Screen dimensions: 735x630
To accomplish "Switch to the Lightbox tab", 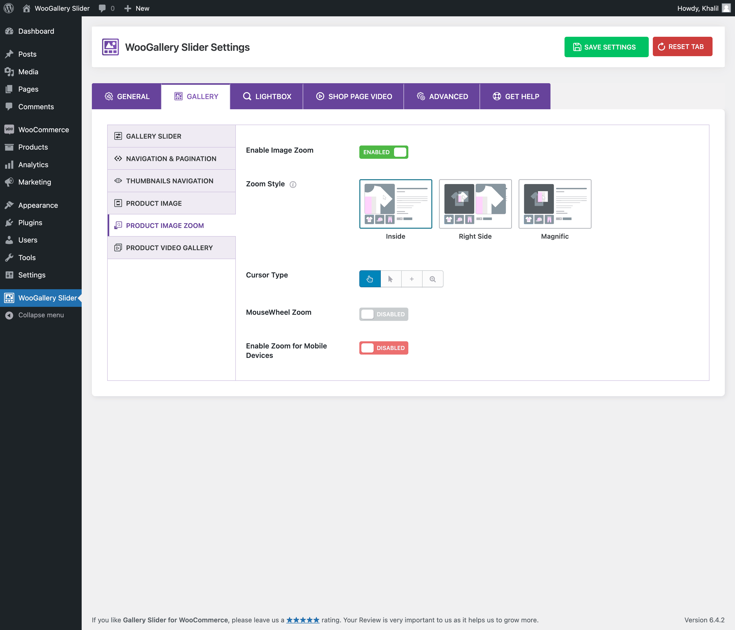I will (x=267, y=96).
